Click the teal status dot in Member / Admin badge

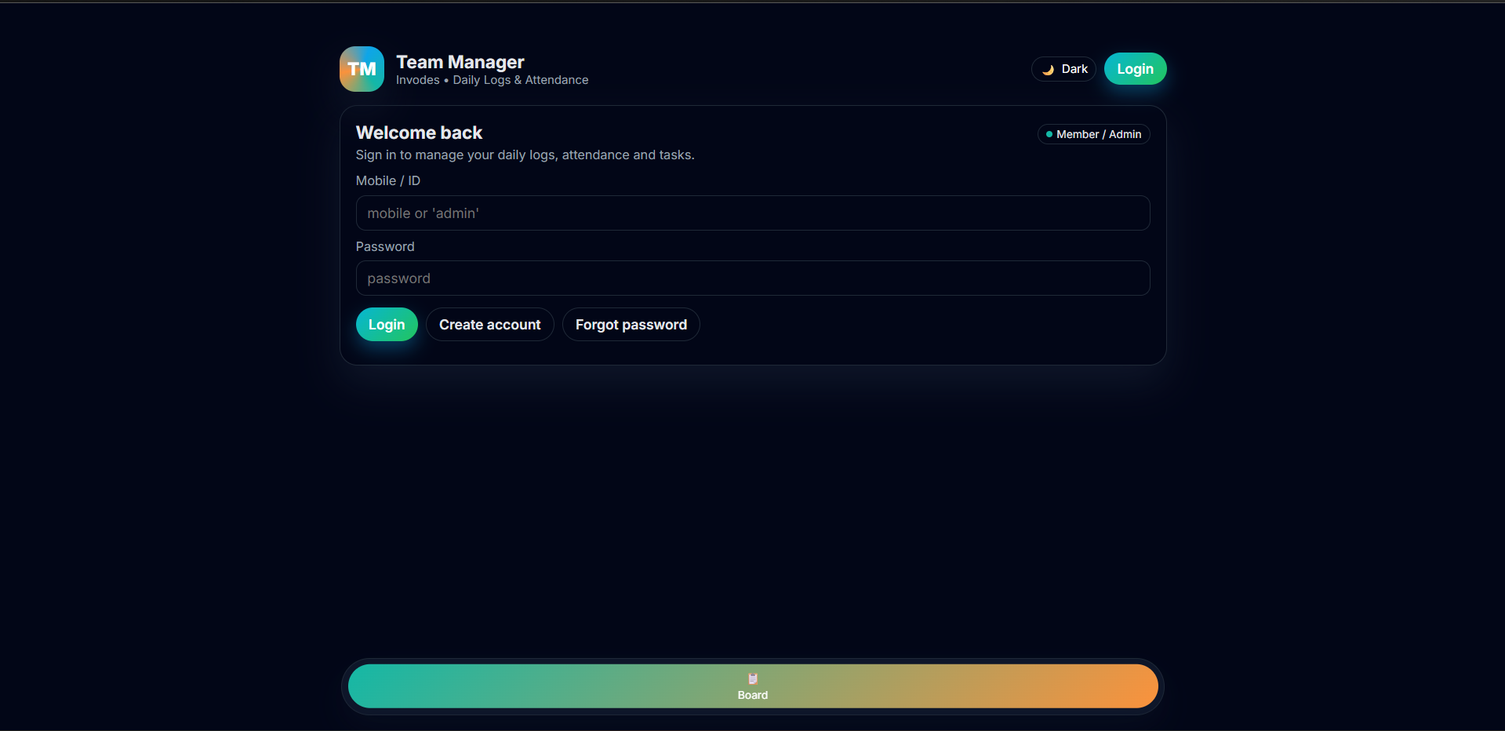(x=1051, y=134)
